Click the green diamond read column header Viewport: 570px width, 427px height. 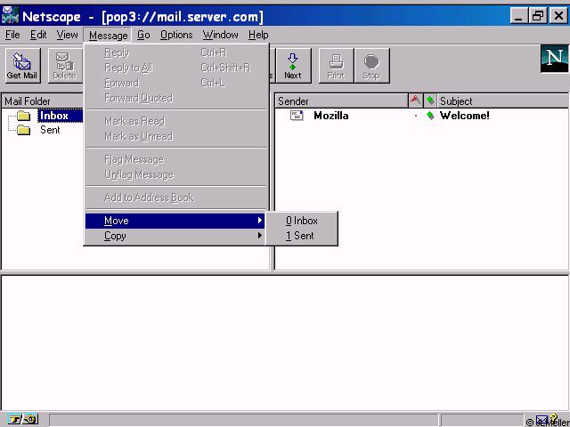(x=430, y=101)
